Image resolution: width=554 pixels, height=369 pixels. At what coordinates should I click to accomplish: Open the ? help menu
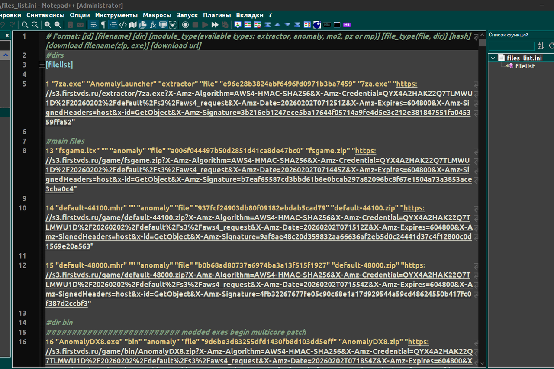point(270,15)
